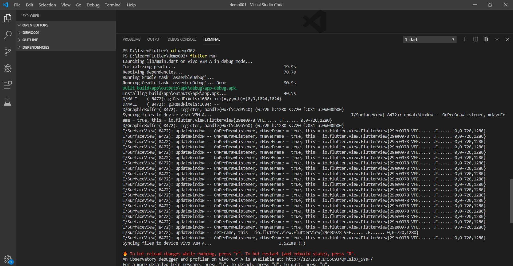
Task: Expand the DEMO001 folder section
Action: (66, 33)
